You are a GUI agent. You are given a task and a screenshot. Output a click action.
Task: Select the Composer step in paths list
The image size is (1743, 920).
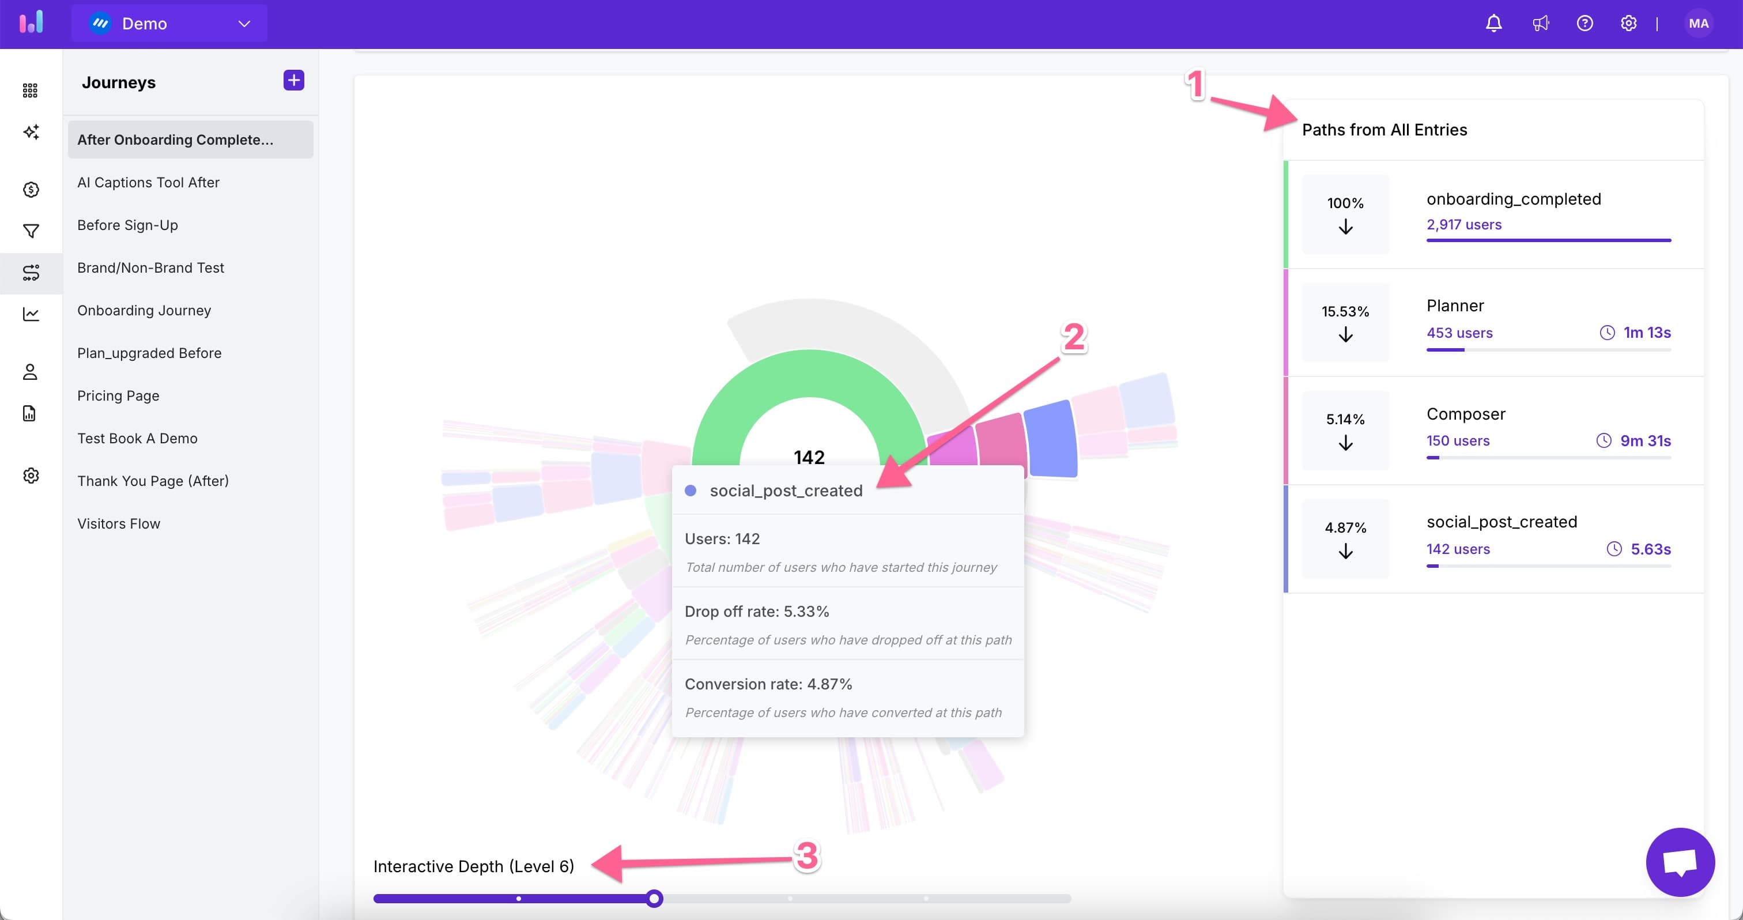point(1489,427)
